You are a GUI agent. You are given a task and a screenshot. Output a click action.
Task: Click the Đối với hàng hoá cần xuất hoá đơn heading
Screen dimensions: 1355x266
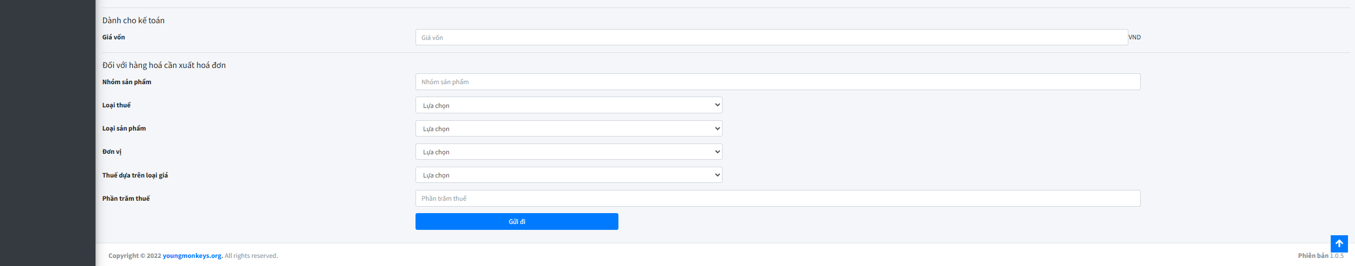pos(164,65)
